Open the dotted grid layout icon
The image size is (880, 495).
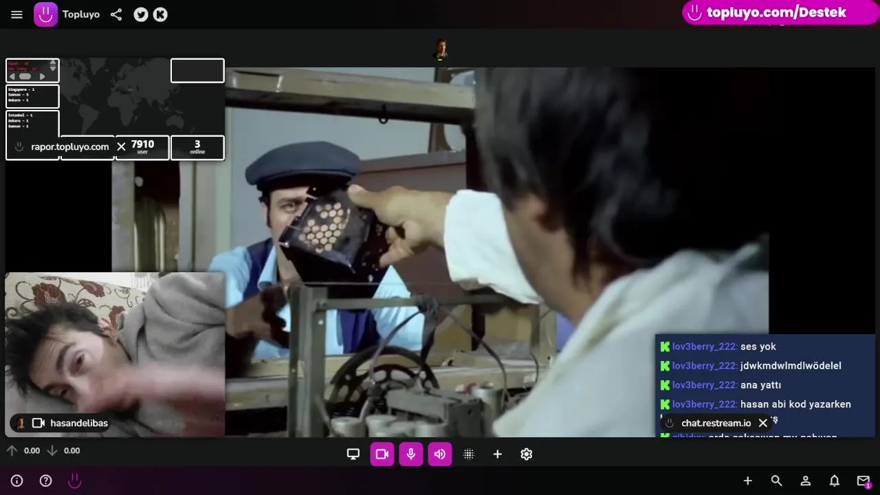(469, 454)
